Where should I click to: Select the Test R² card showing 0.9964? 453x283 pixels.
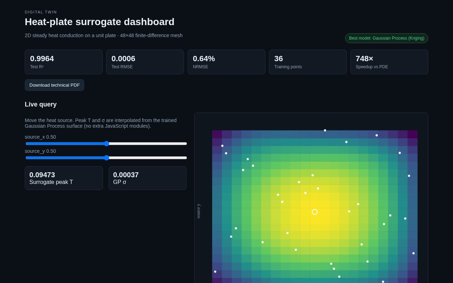pos(64,62)
